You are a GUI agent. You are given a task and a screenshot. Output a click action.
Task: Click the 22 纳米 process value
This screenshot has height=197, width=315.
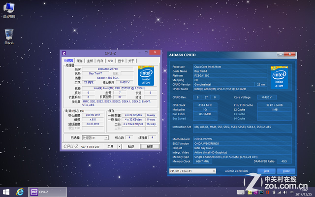tap(89, 82)
